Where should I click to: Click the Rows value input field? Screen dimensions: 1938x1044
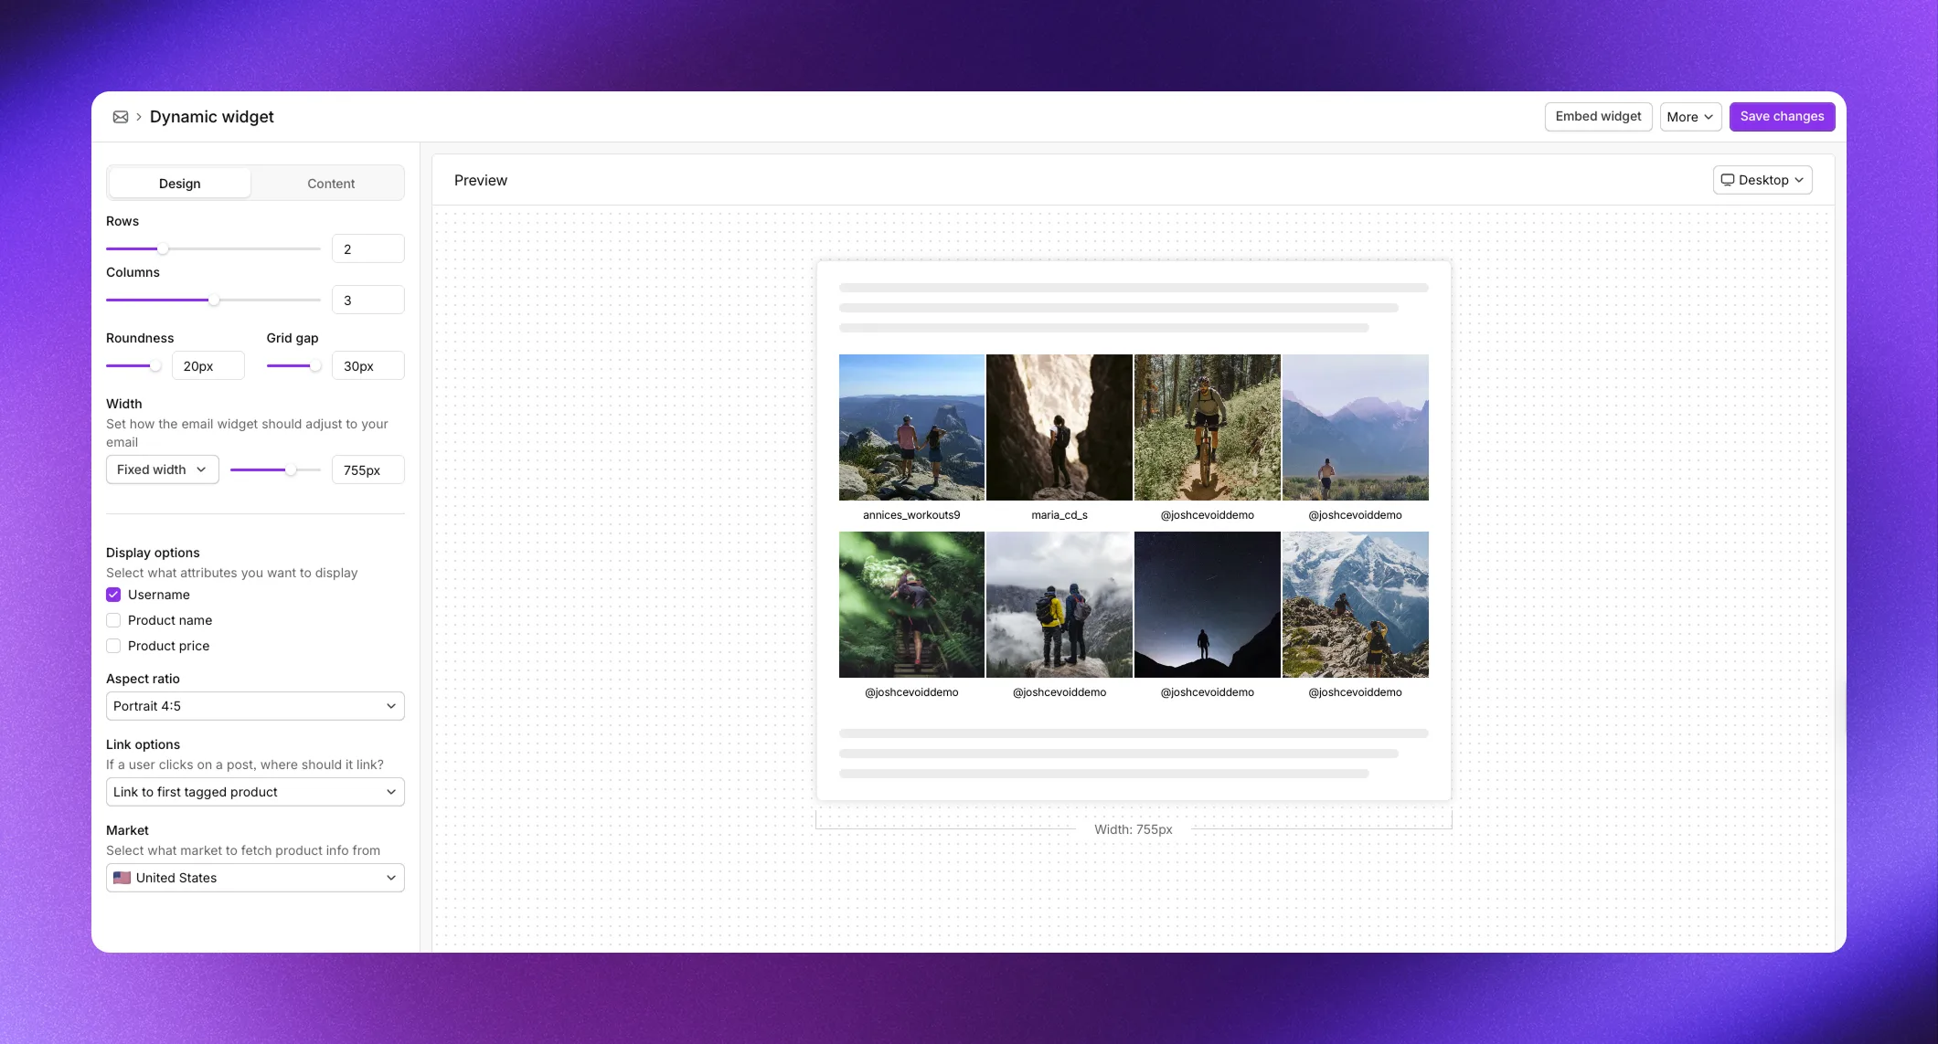[368, 248]
